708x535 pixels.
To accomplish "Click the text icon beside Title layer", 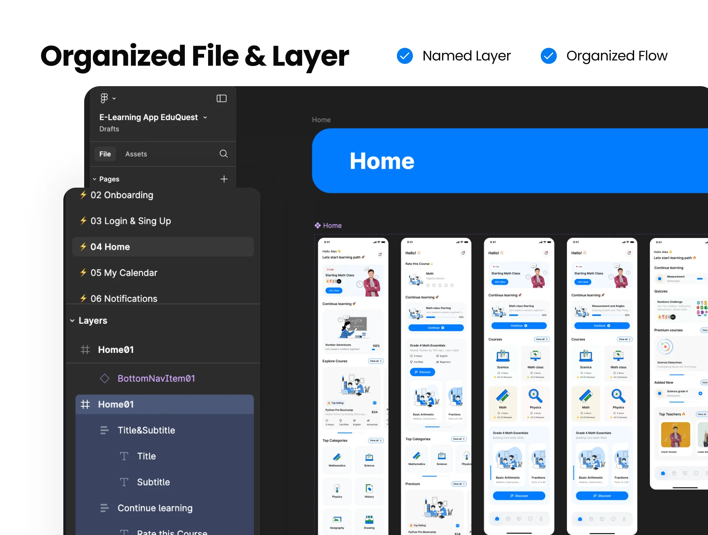I will coord(124,456).
